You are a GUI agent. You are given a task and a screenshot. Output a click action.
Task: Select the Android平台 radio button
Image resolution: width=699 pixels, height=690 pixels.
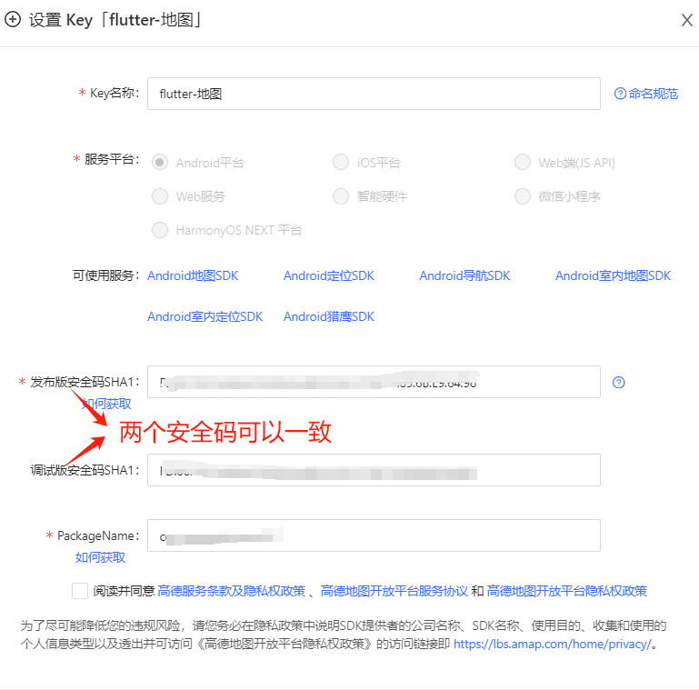[x=160, y=163]
